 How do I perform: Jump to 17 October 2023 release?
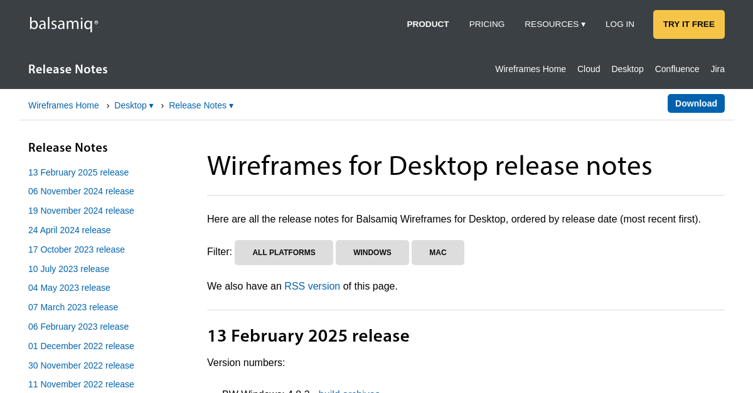coord(77,249)
